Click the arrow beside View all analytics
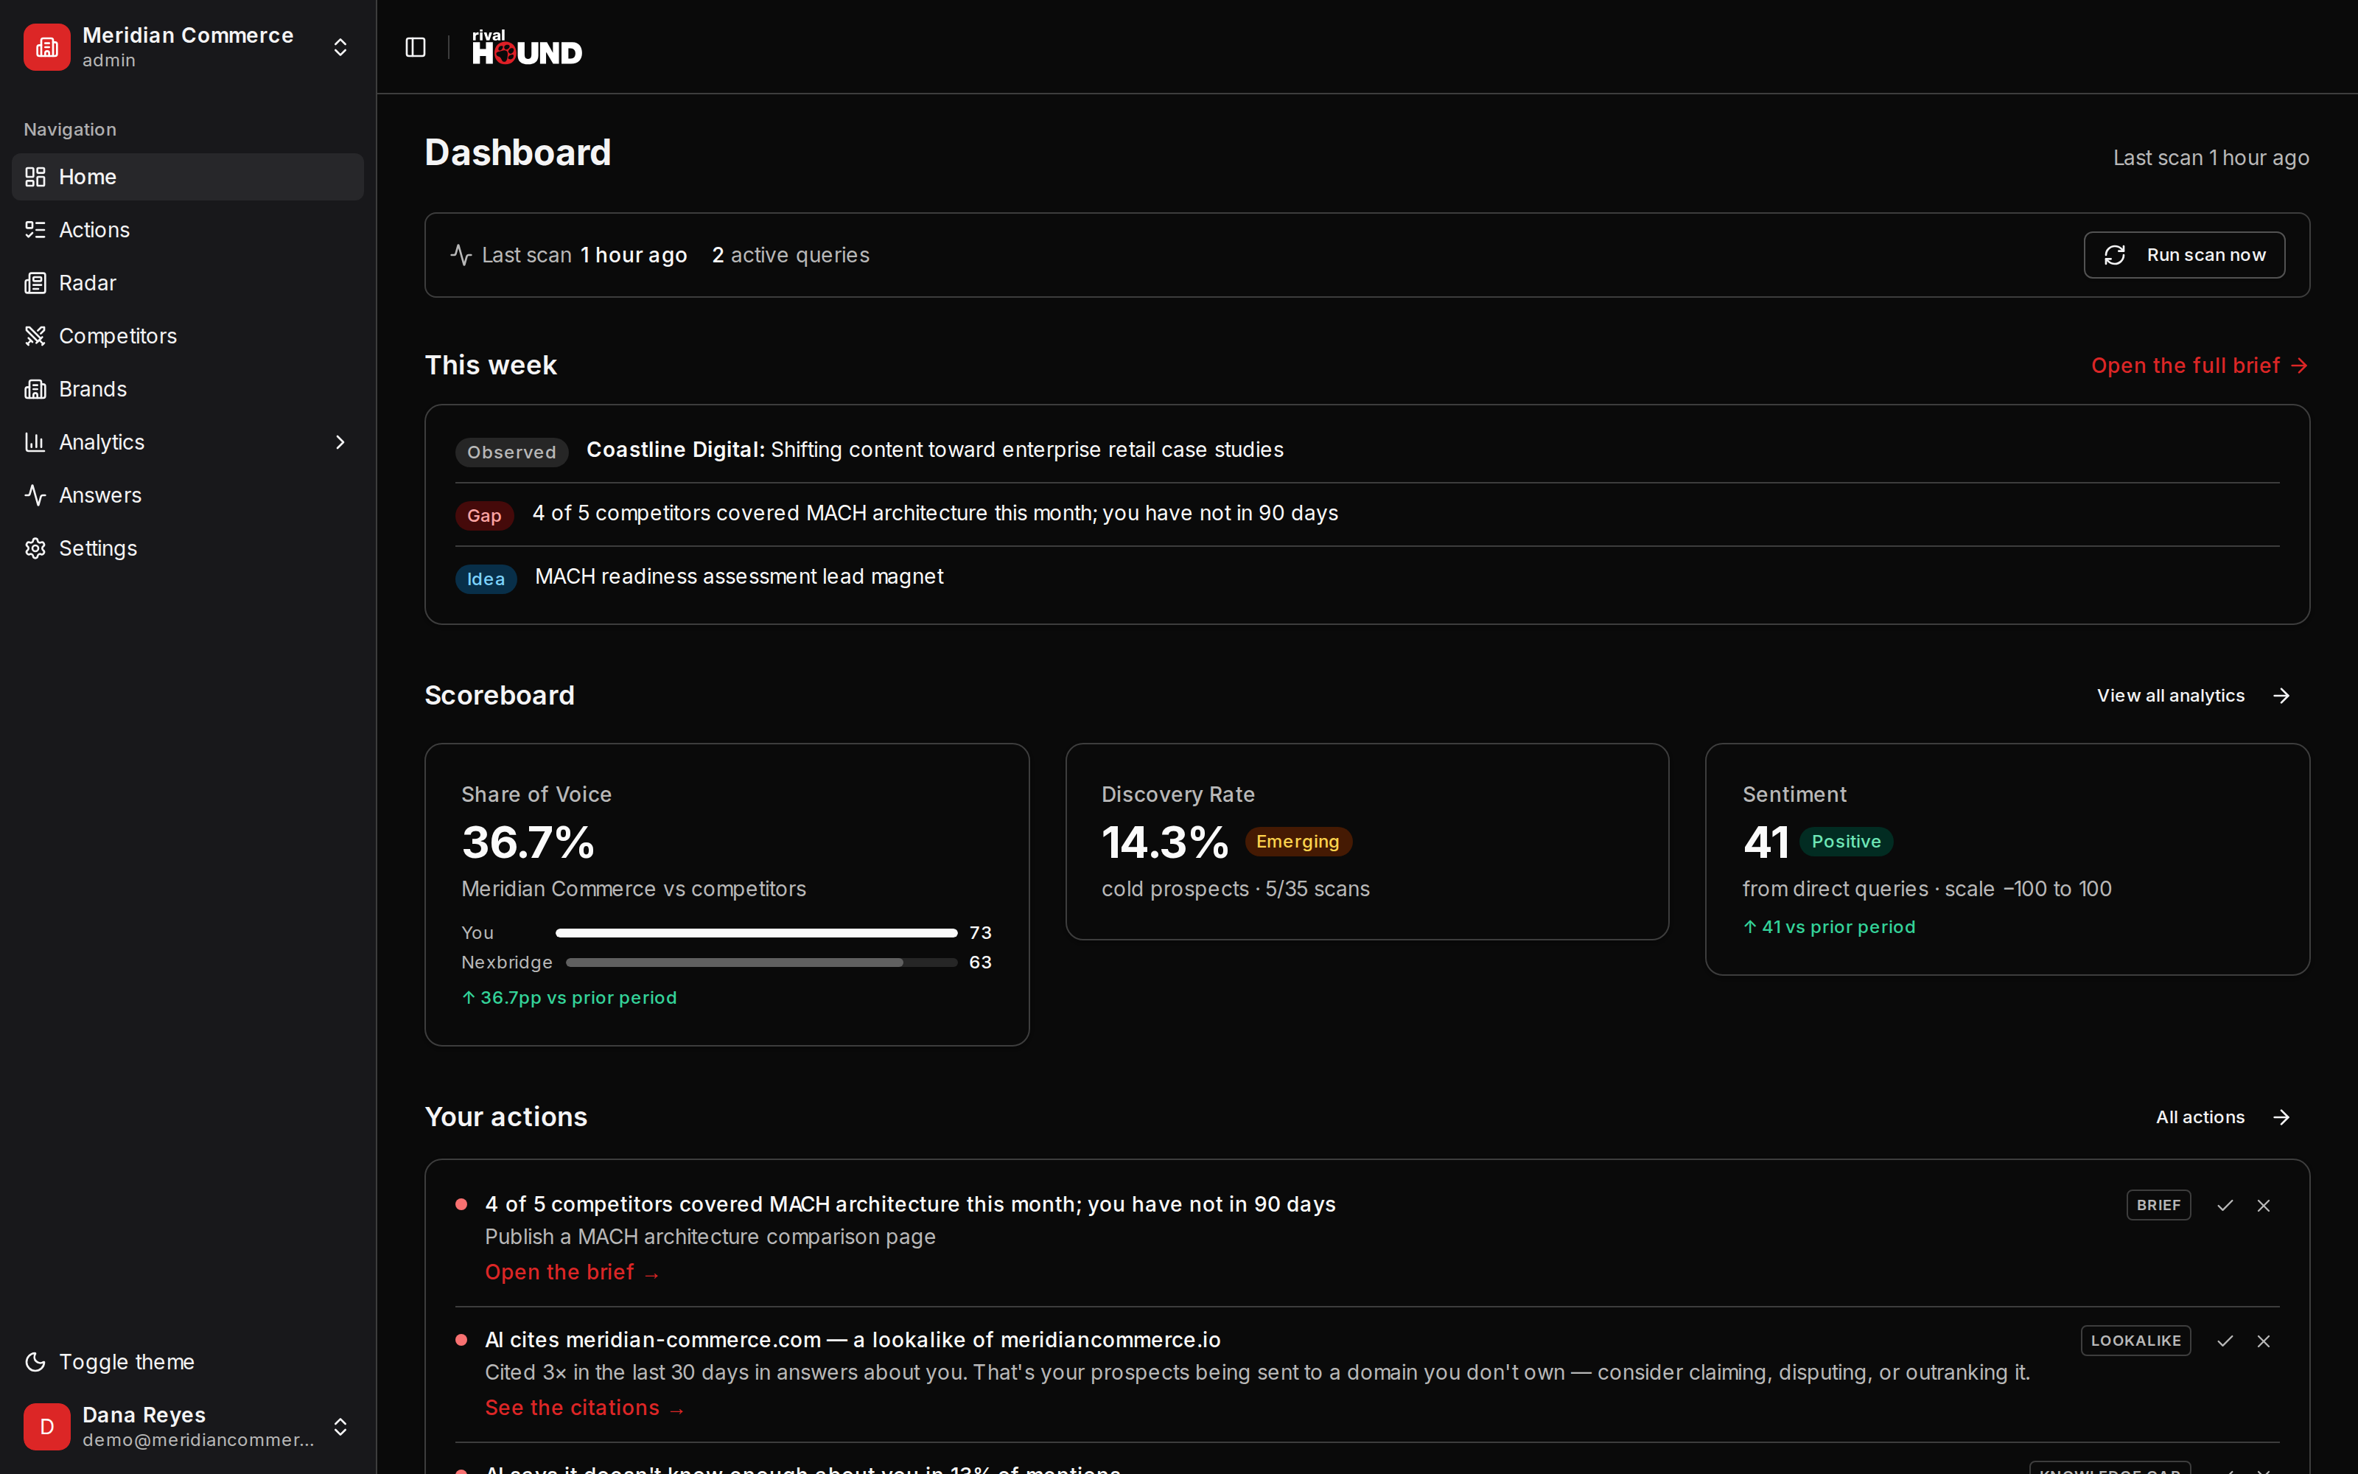Image resolution: width=2358 pixels, height=1474 pixels. tap(2281, 695)
